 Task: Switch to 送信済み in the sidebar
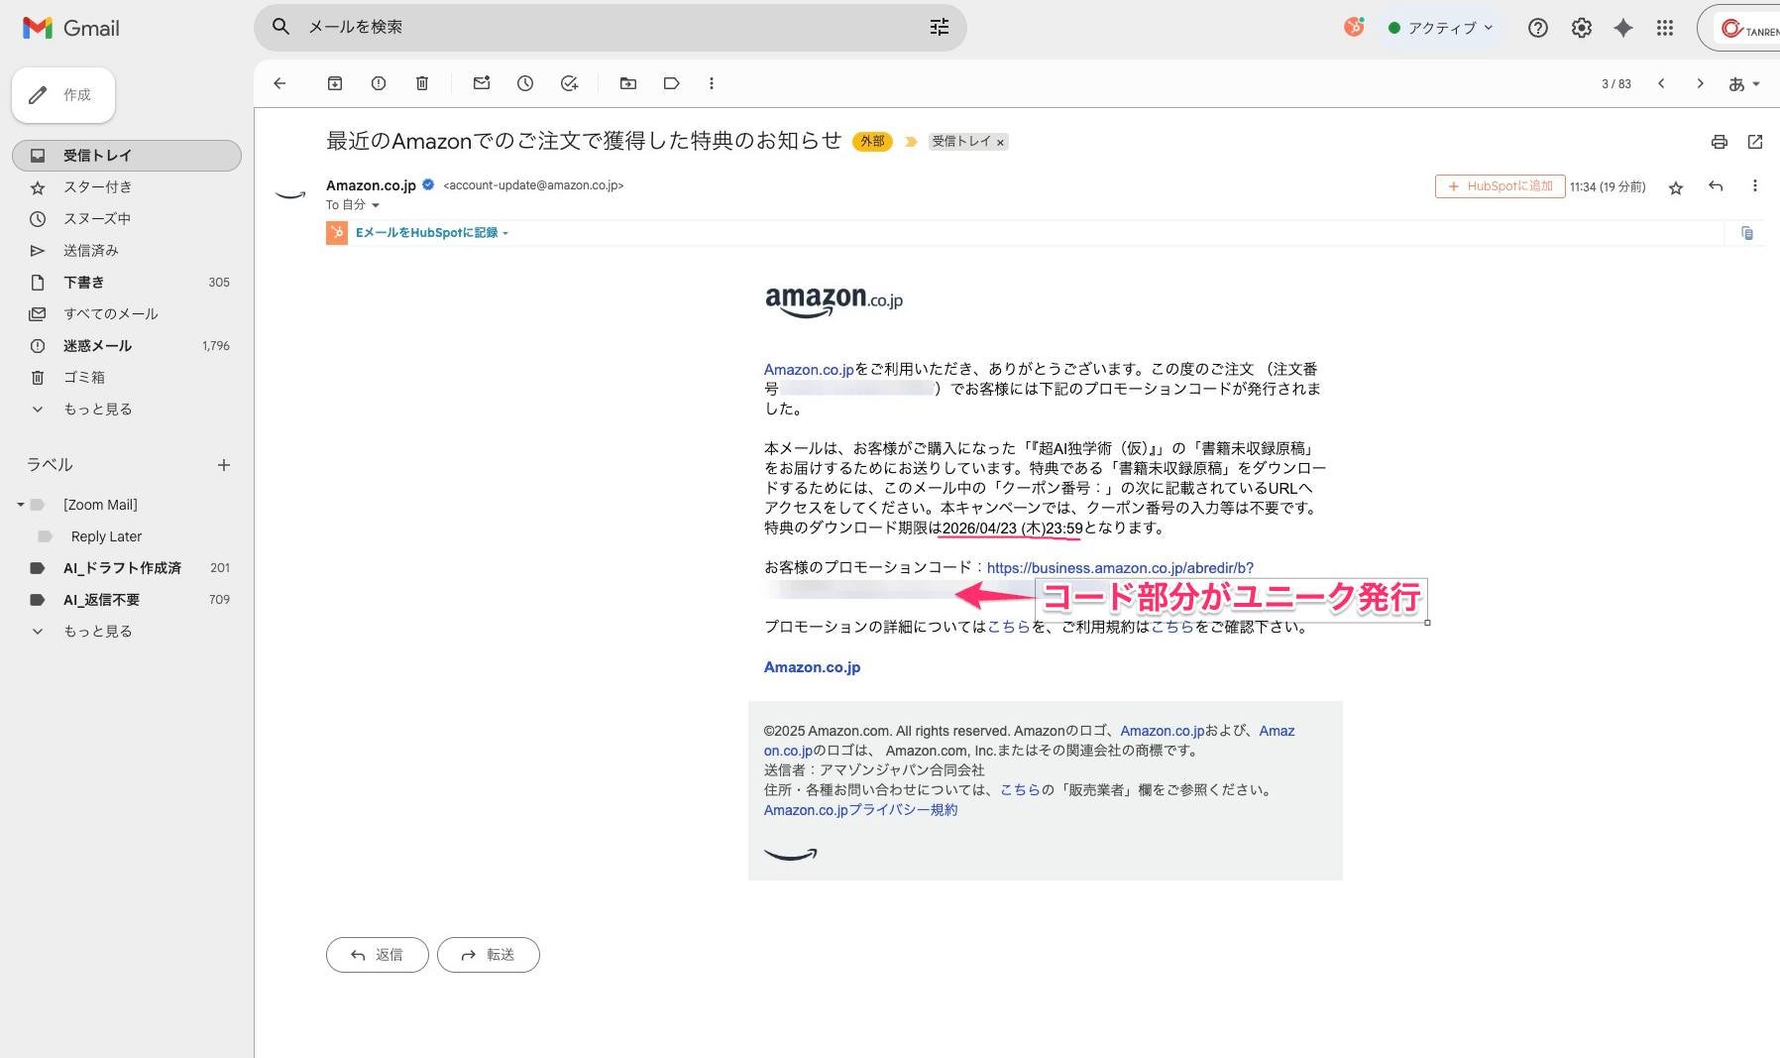(x=90, y=250)
